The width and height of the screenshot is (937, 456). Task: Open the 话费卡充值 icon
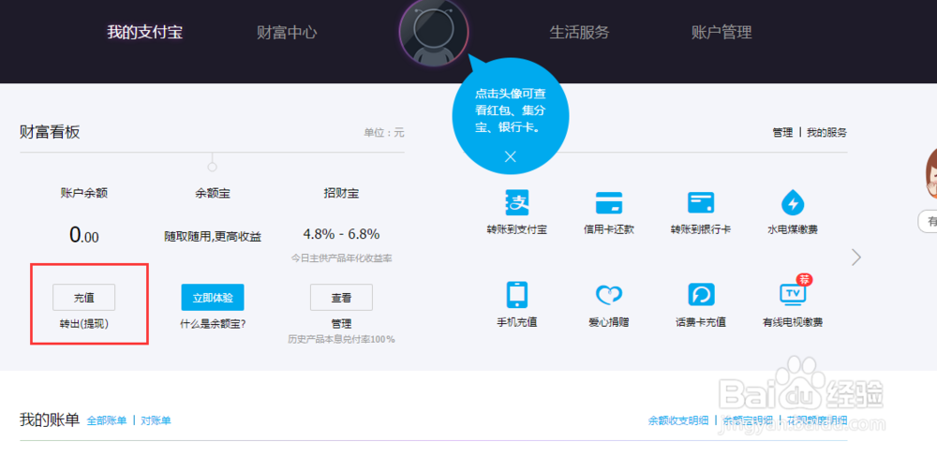701,294
